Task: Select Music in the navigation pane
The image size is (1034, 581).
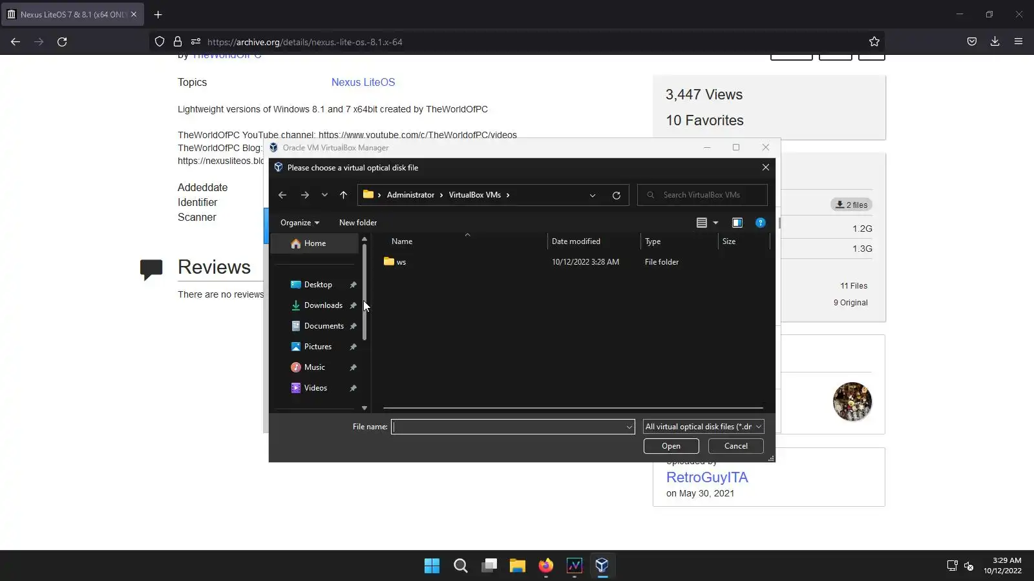Action: 315,367
